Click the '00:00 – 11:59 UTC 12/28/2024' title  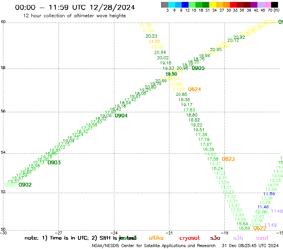coord(75,7)
